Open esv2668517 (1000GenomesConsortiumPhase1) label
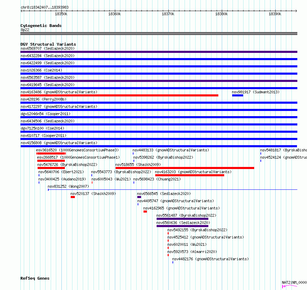 click(78, 157)
